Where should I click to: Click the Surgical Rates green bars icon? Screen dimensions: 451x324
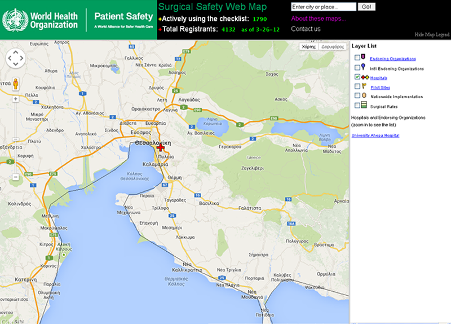coord(364,105)
